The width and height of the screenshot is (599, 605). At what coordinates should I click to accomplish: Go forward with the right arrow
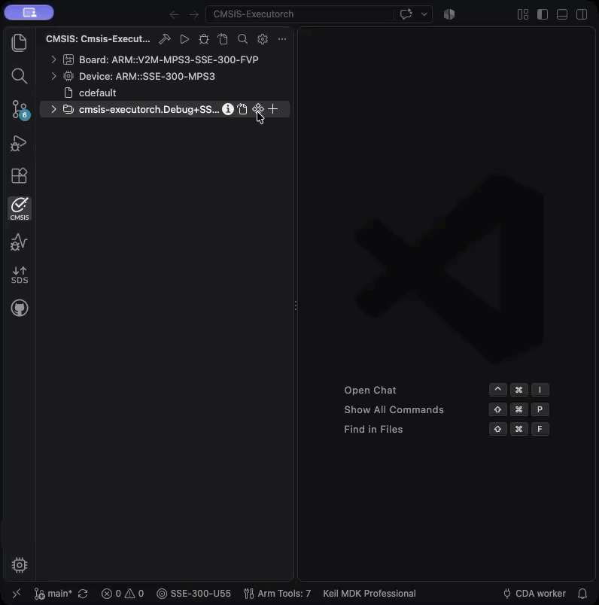click(194, 14)
